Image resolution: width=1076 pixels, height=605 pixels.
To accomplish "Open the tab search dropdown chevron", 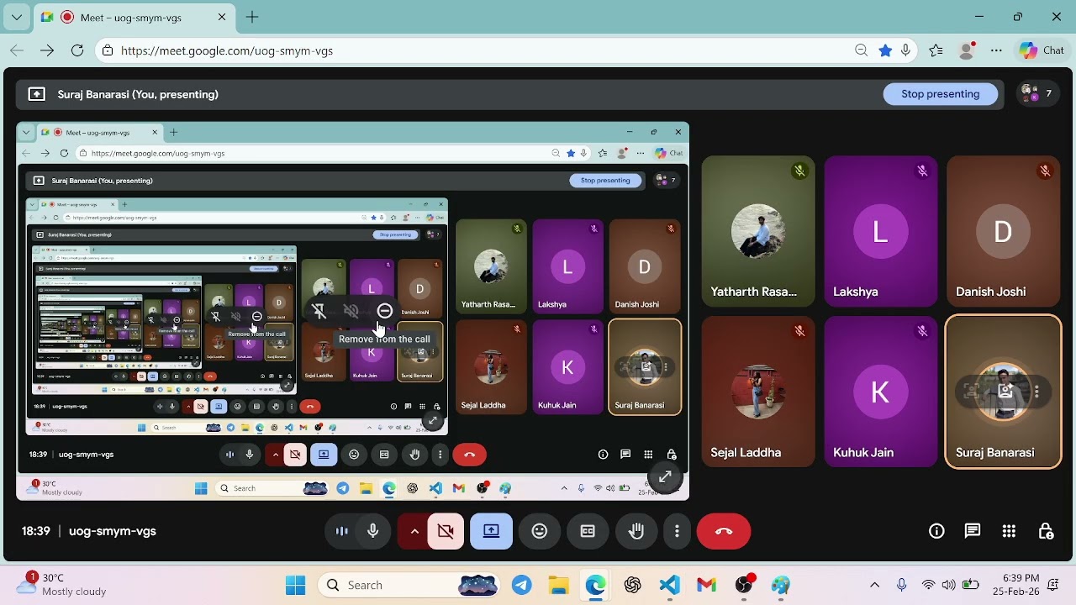I will 17,17.
